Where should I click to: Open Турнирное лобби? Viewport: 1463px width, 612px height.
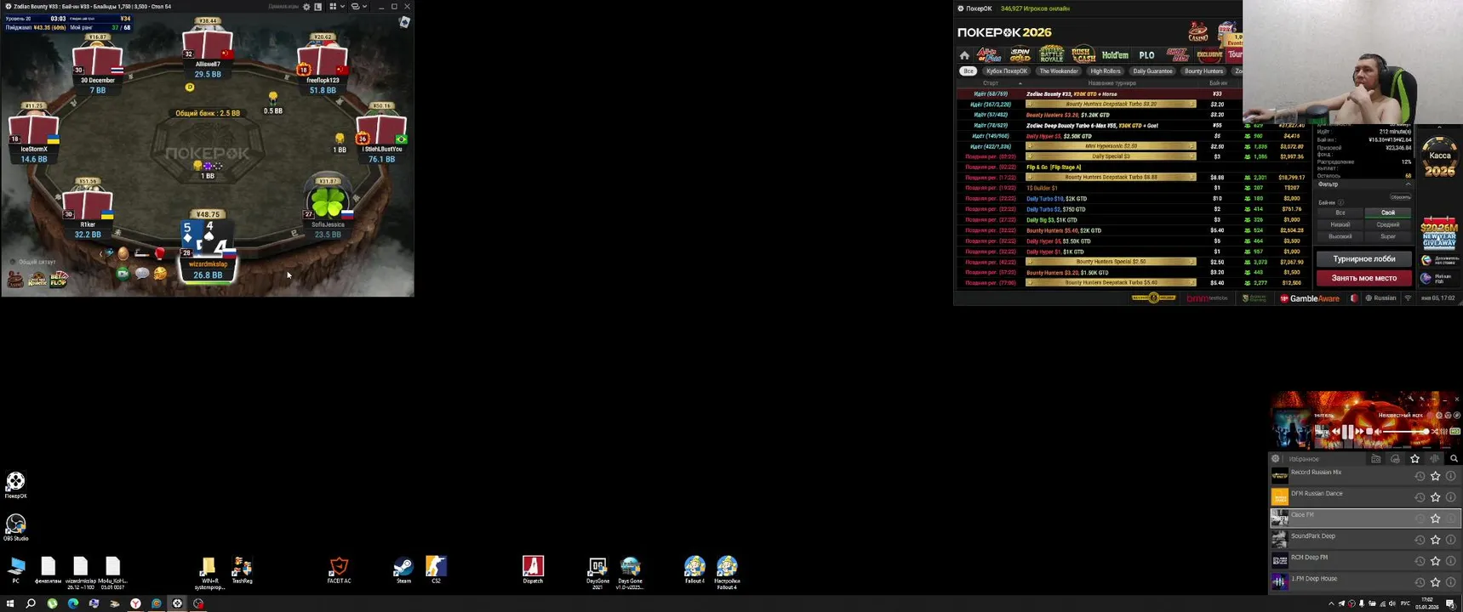pos(1364,259)
